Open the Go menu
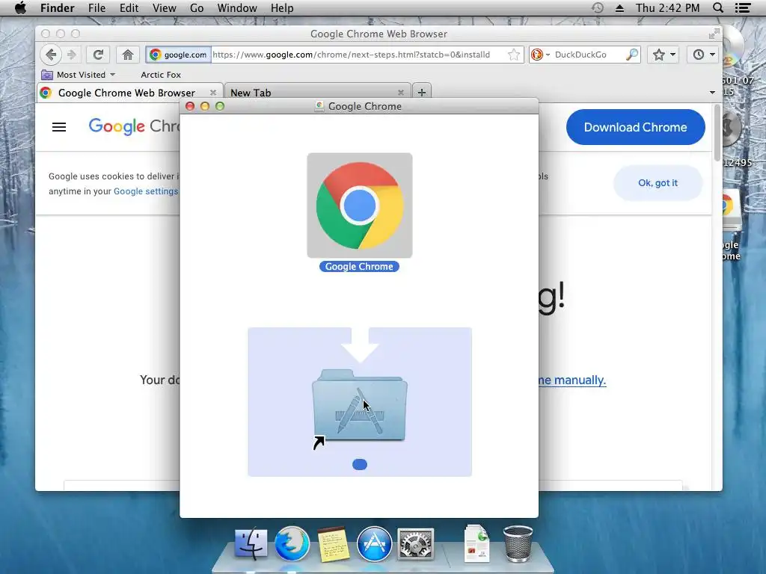The image size is (766, 574). (x=197, y=7)
